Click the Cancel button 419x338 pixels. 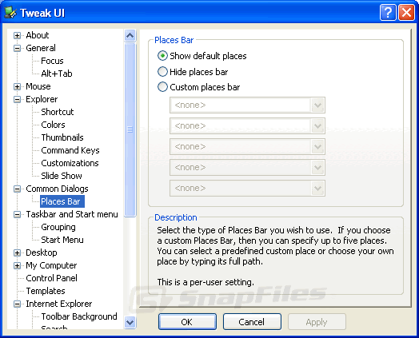click(x=252, y=322)
